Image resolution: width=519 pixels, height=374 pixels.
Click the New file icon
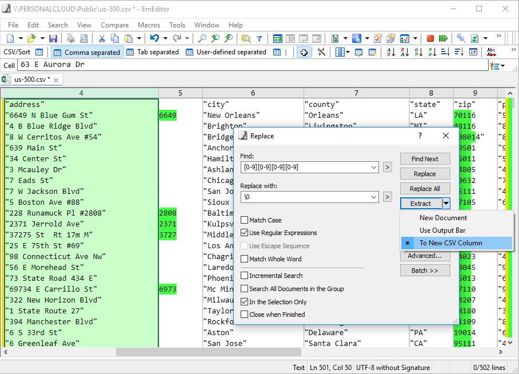click(10, 38)
